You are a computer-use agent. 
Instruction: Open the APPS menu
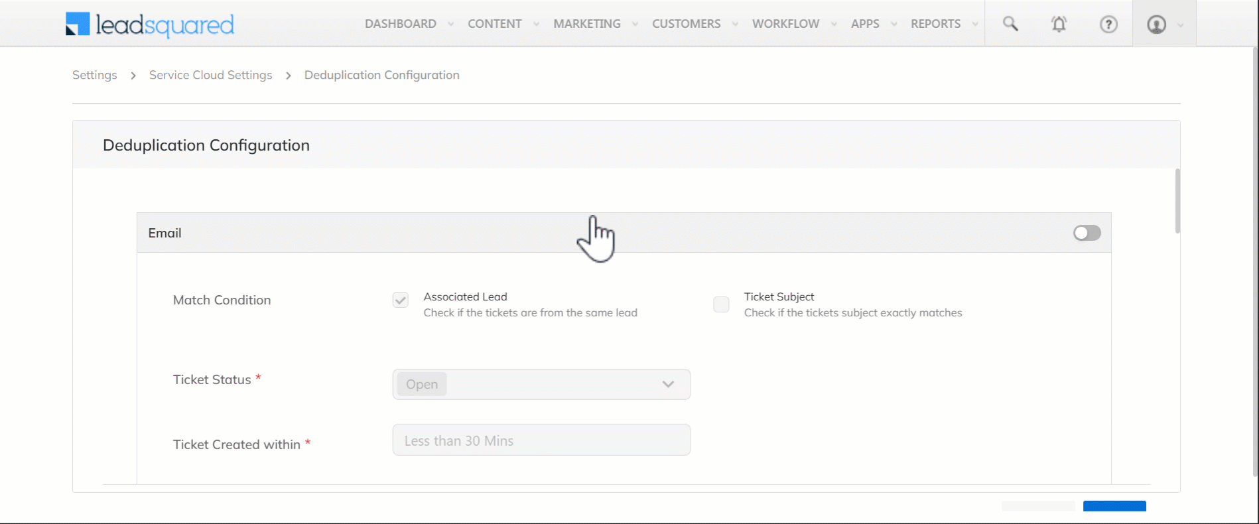pos(865,24)
